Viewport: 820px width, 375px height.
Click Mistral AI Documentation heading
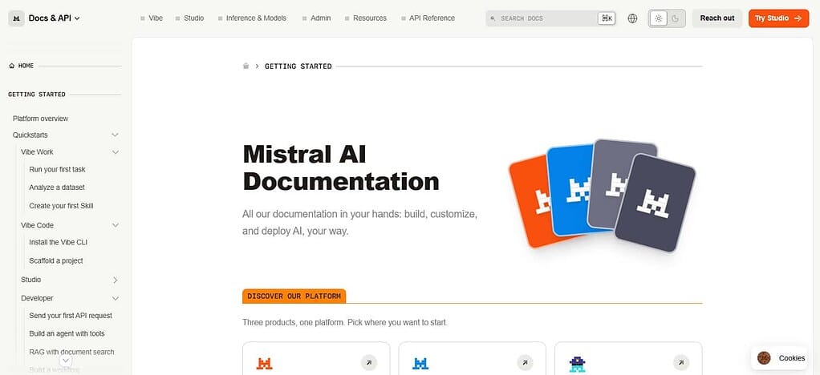pos(341,168)
